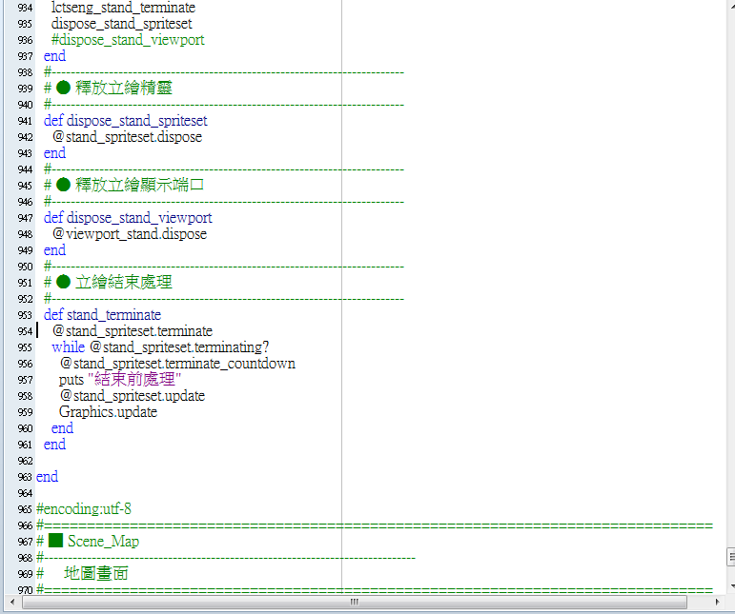
Task: Click the horizontal scrollbar thumb
Action: [x=355, y=602]
